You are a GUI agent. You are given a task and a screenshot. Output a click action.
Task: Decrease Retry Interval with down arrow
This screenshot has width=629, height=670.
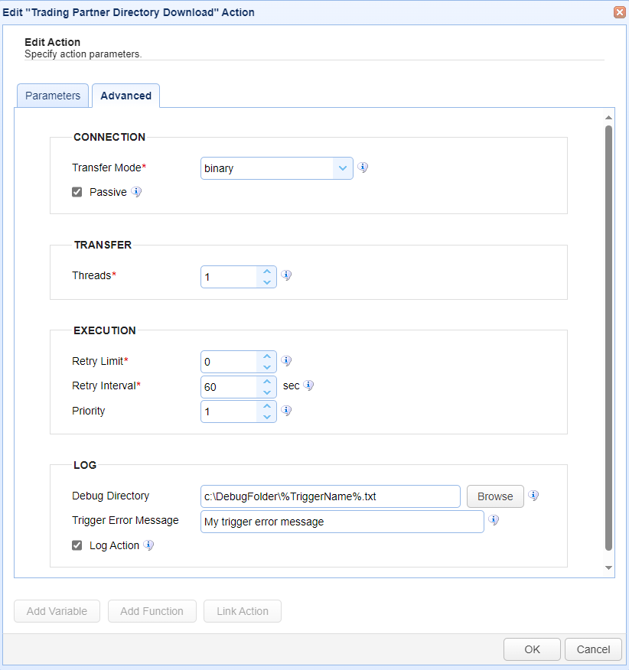click(267, 392)
